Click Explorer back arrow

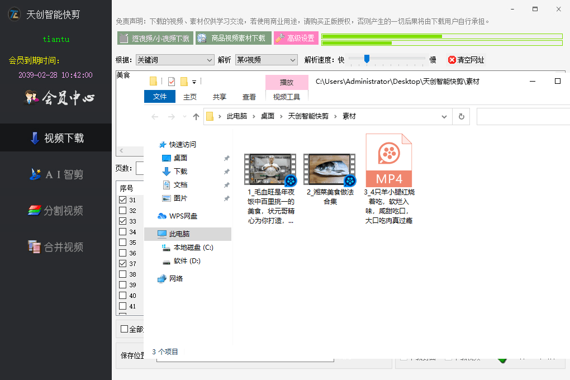click(x=155, y=117)
